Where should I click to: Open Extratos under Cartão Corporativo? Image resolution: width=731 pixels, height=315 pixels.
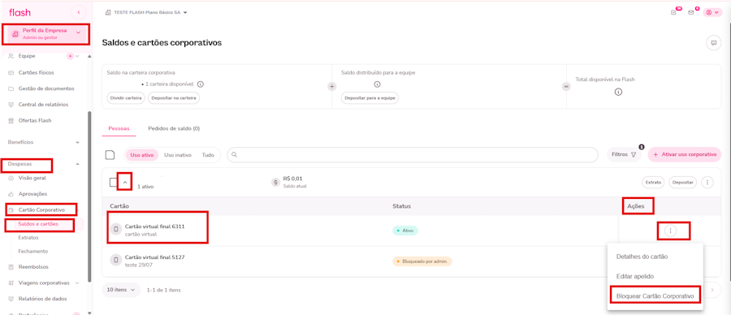coord(28,238)
